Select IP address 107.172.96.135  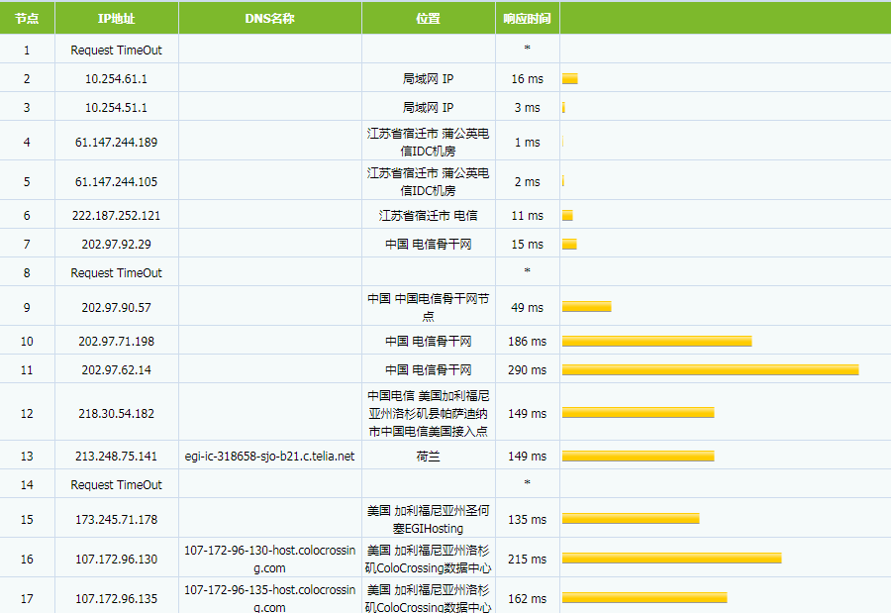tap(116, 599)
